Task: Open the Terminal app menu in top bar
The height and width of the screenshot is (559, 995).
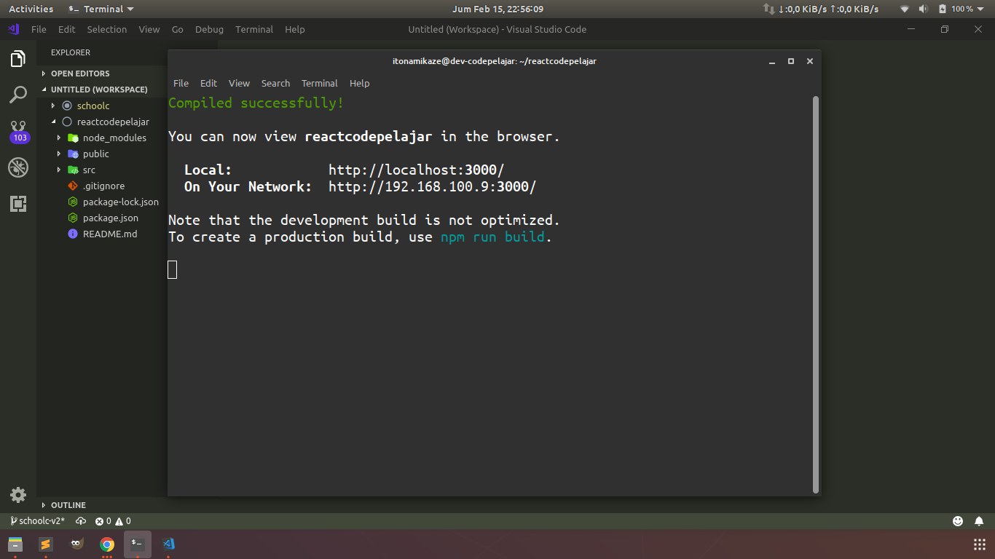Action: point(101,9)
